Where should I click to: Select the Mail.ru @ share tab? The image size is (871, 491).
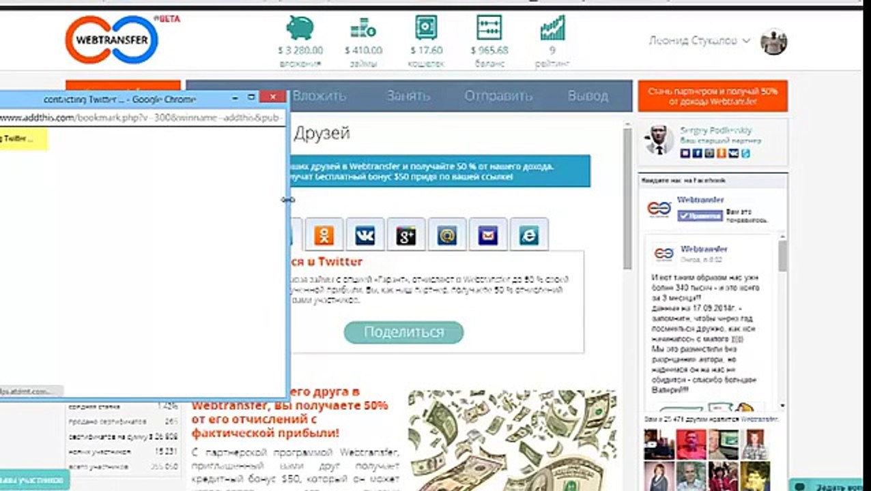point(447,235)
